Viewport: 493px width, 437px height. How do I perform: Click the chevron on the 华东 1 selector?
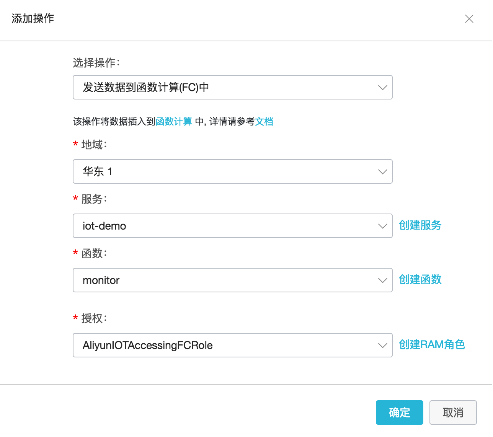pyautogui.click(x=382, y=171)
